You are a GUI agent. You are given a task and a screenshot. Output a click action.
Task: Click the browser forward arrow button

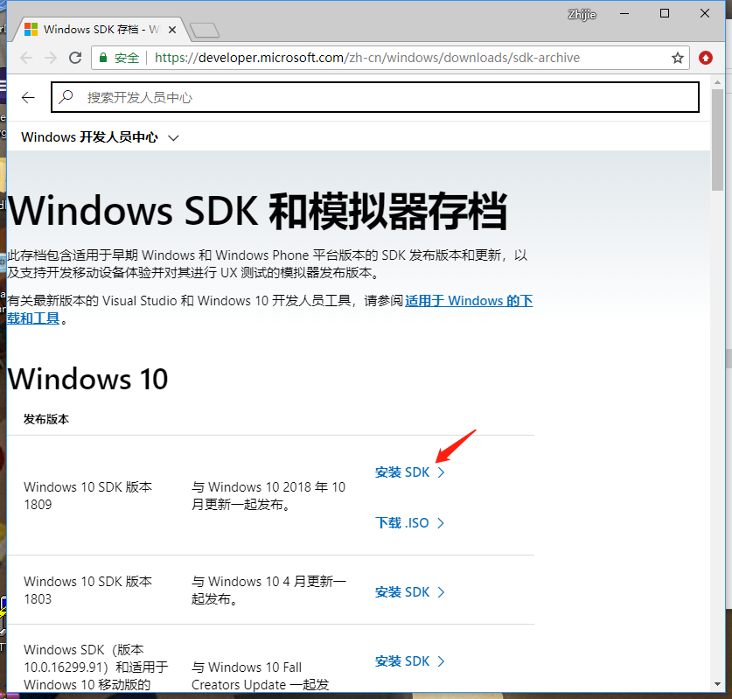51,58
